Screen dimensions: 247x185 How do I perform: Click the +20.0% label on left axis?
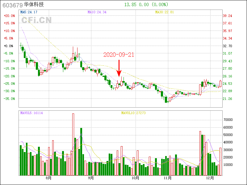point(9,16)
